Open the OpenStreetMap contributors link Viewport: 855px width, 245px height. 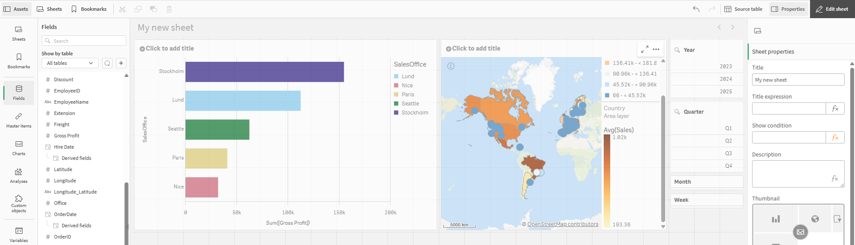[x=563, y=224]
